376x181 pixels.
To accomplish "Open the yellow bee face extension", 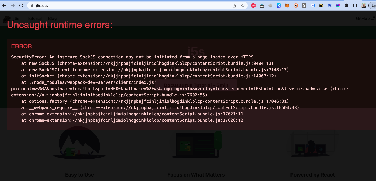I will pyautogui.click(x=321, y=6).
